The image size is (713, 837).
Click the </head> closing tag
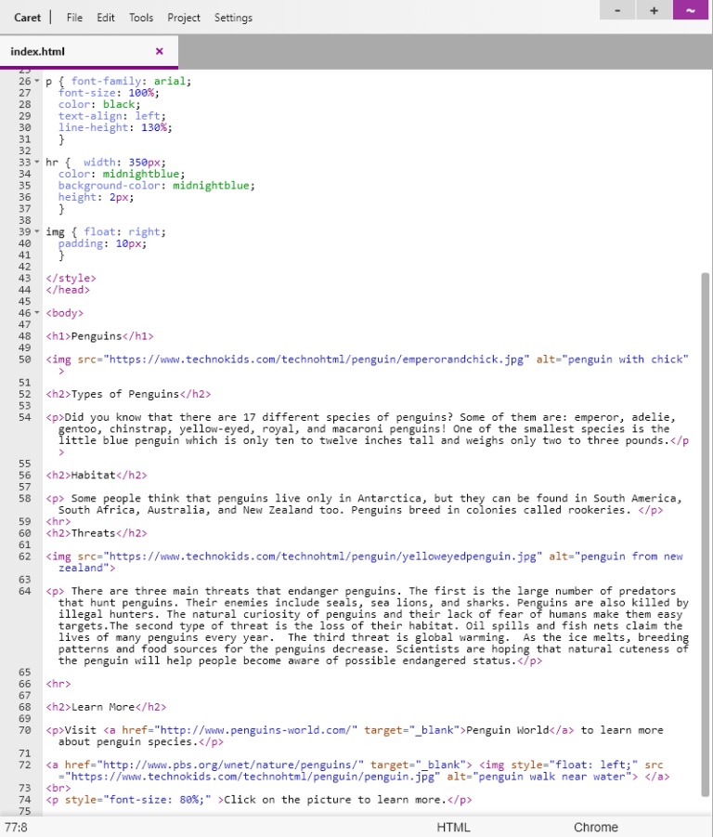68,290
